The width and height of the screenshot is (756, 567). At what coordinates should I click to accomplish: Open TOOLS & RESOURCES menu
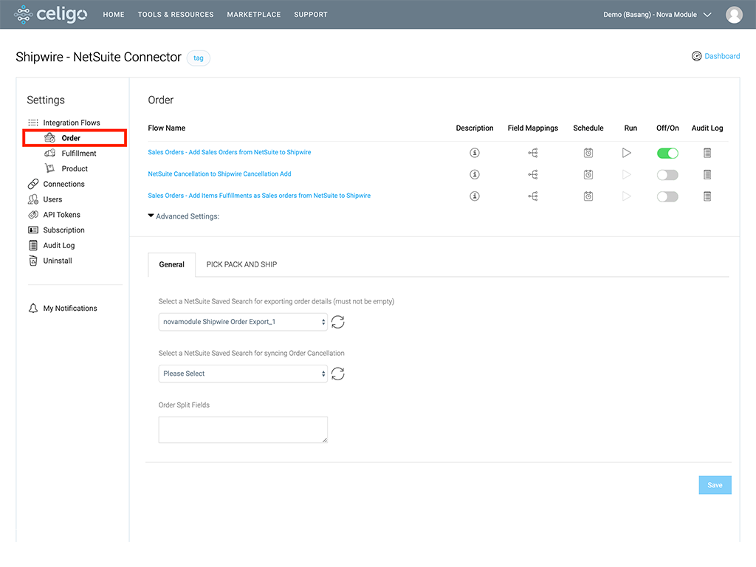click(x=176, y=15)
